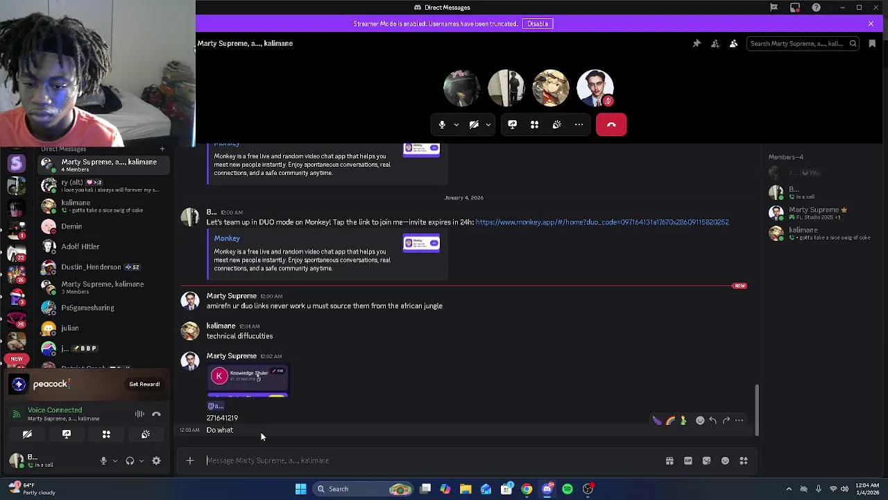Open soundboard from the voice panel
This screenshot has height=500, width=888.
coord(146,434)
